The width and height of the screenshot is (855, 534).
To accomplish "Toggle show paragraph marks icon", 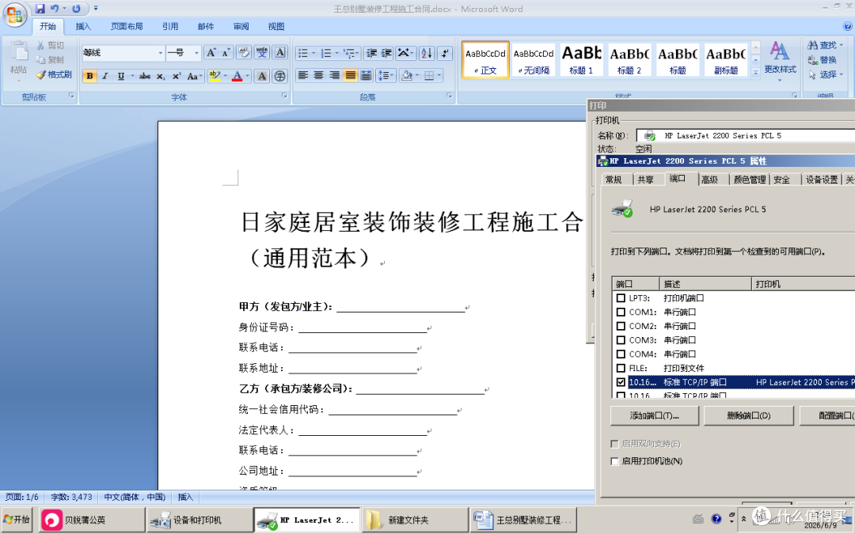I will (x=445, y=53).
